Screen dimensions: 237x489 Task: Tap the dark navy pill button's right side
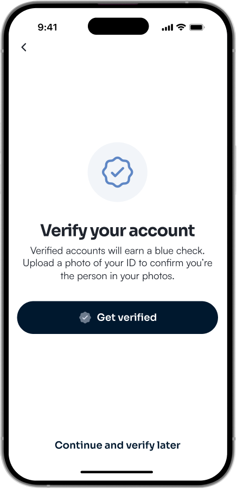tap(193, 318)
